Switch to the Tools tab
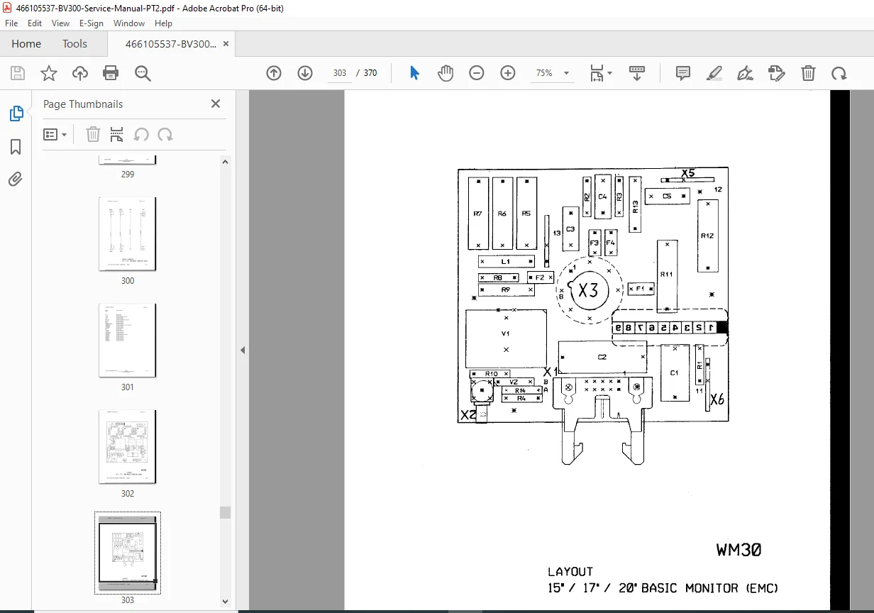This screenshot has height=613, width=874. click(74, 43)
